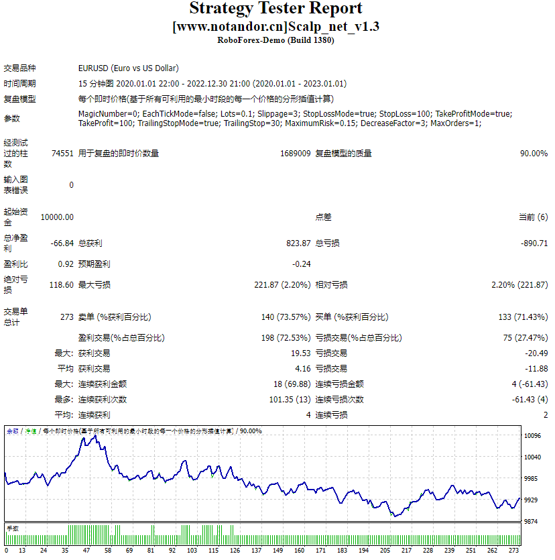Click y-axis label 10096 on chart
Screen dimensions: 555x560
pos(532,436)
